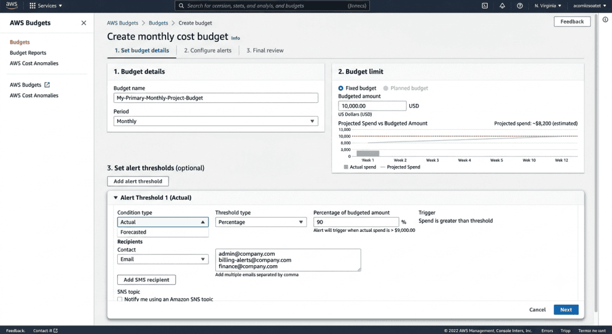The height and width of the screenshot is (334, 612).
Task: Click the Budget name input field
Action: coord(216,98)
